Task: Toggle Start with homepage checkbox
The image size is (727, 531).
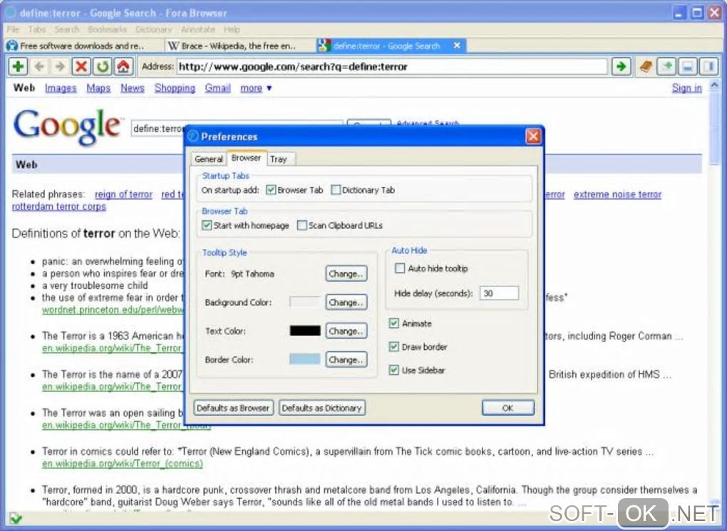Action: (x=207, y=225)
